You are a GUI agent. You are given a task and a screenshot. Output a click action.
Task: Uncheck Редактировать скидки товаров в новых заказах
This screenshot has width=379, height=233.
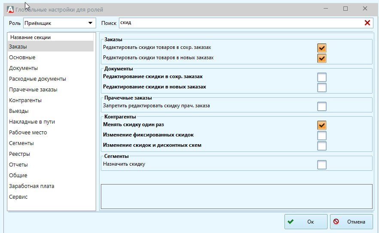point(322,58)
